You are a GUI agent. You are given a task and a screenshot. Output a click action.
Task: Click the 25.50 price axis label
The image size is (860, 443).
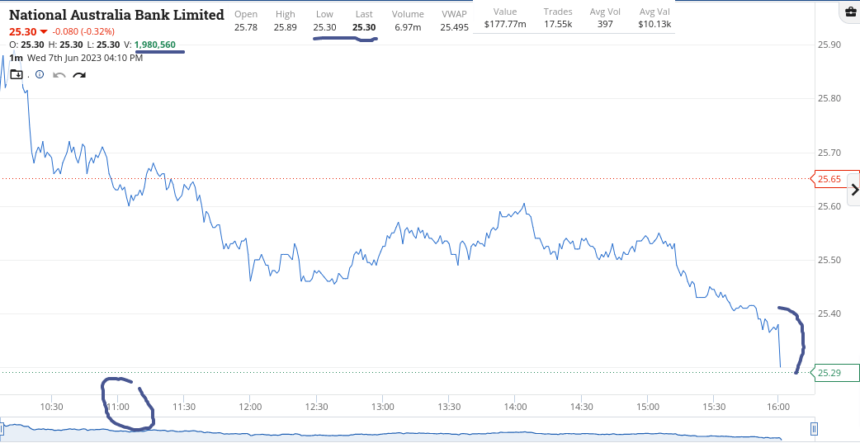829,260
